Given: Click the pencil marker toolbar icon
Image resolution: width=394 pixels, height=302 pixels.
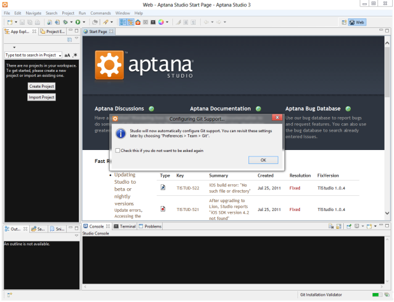Looking at the screenshot, I should click(x=179, y=22).
